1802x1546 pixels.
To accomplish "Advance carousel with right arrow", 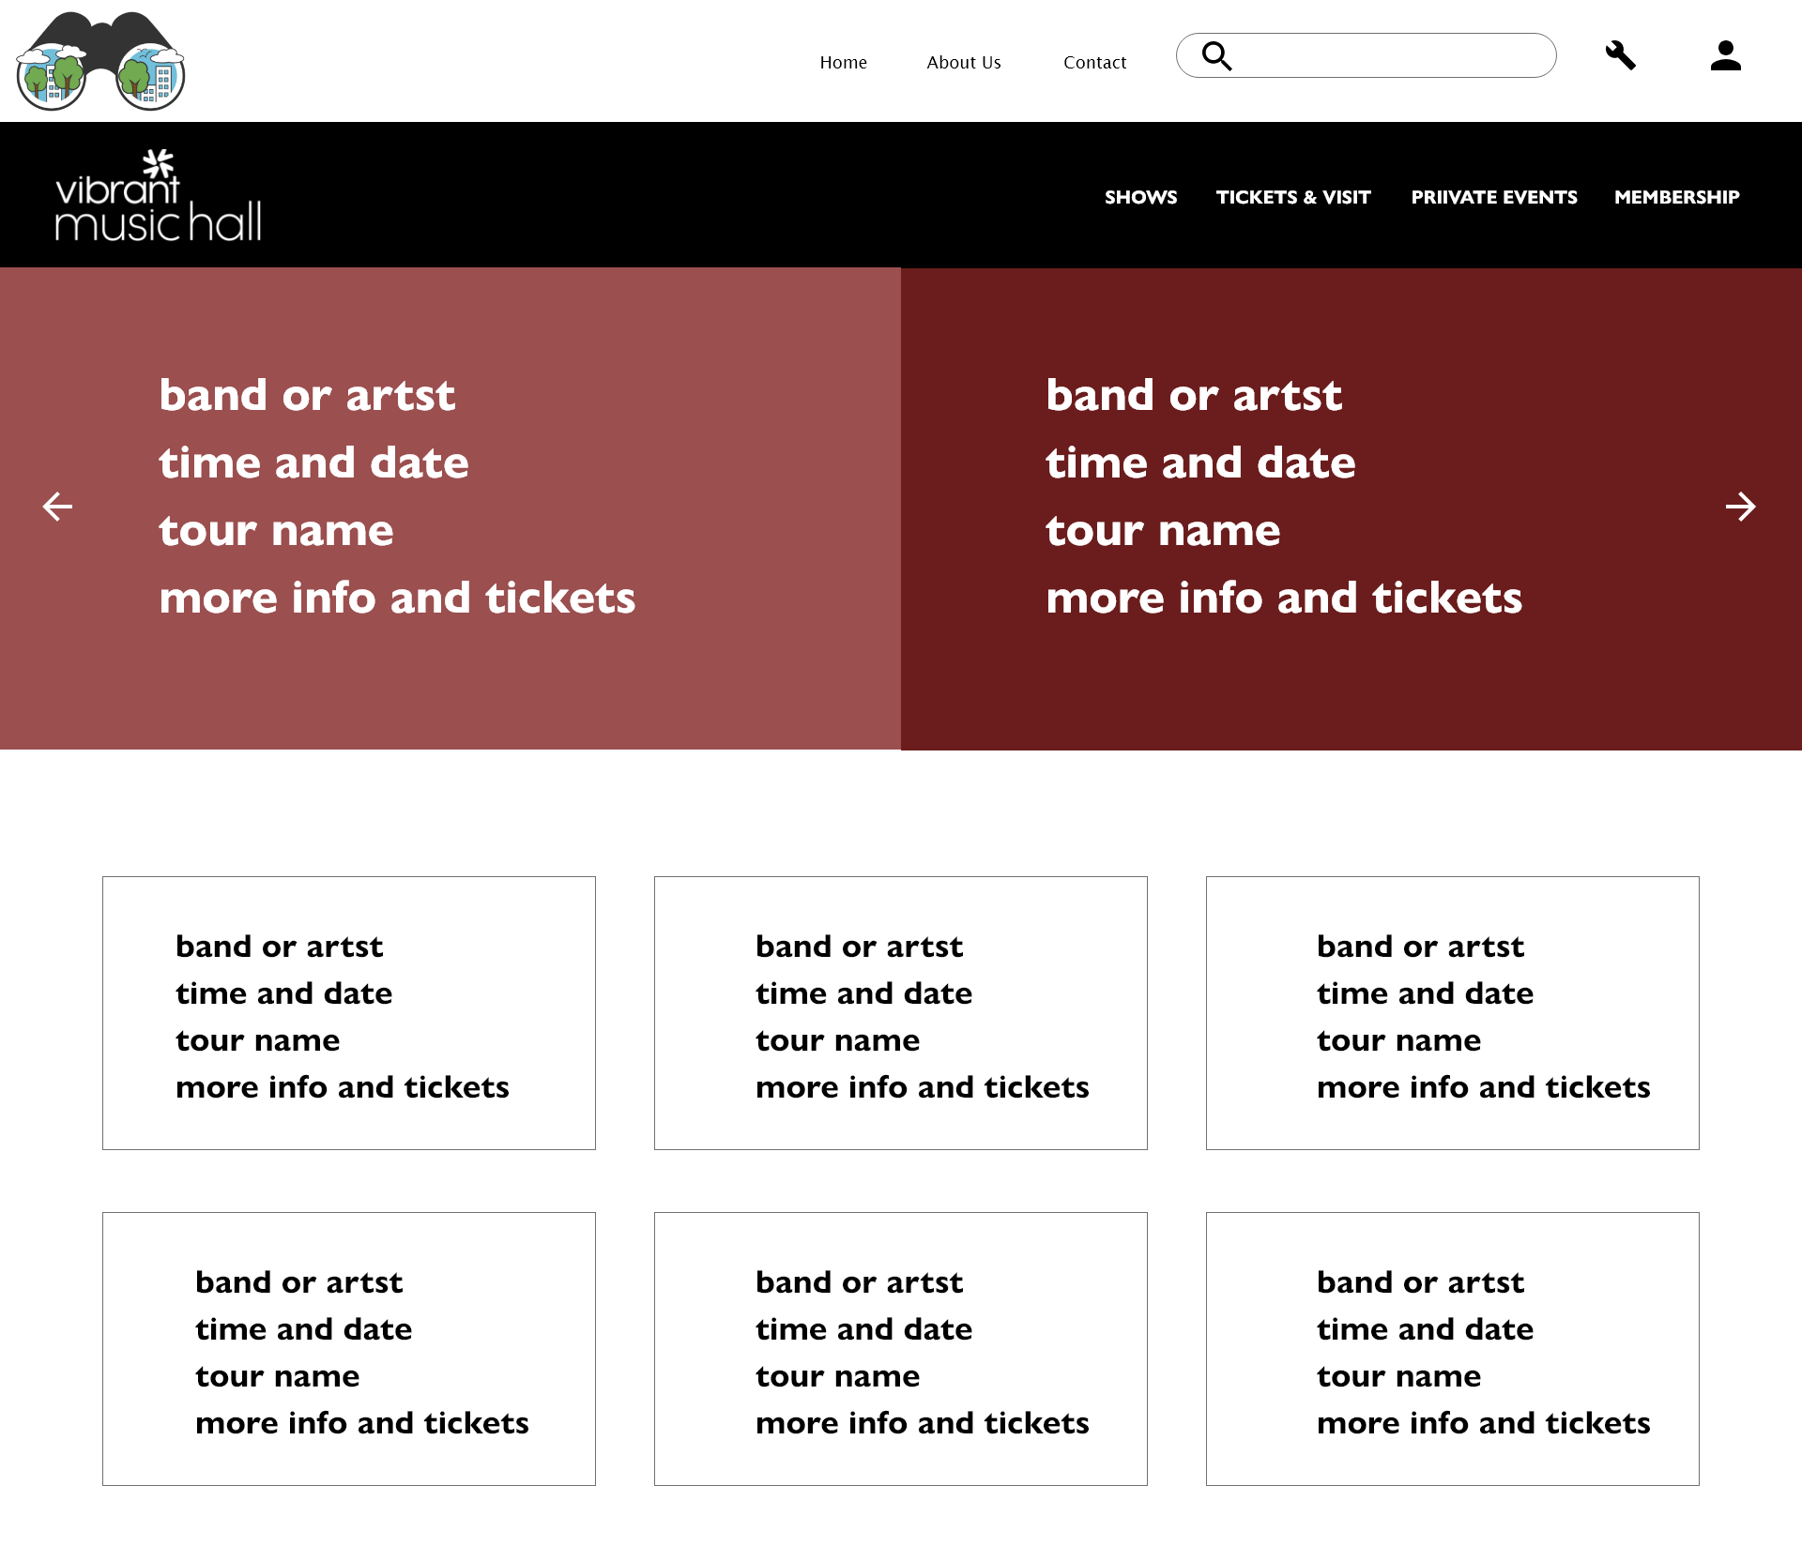I will tap(1741, 507).
